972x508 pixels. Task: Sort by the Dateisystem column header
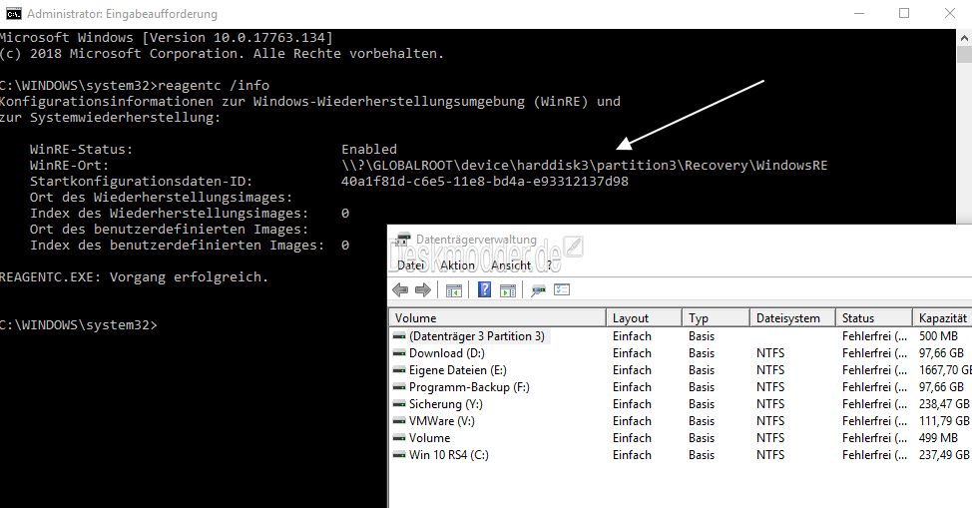792,317
